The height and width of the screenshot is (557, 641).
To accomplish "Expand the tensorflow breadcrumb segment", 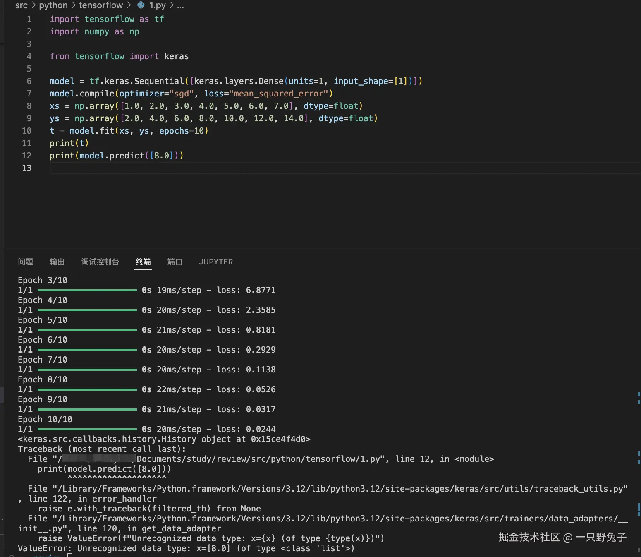I will 101,5.
